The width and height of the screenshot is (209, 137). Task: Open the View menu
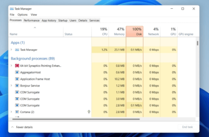point(34,14)
